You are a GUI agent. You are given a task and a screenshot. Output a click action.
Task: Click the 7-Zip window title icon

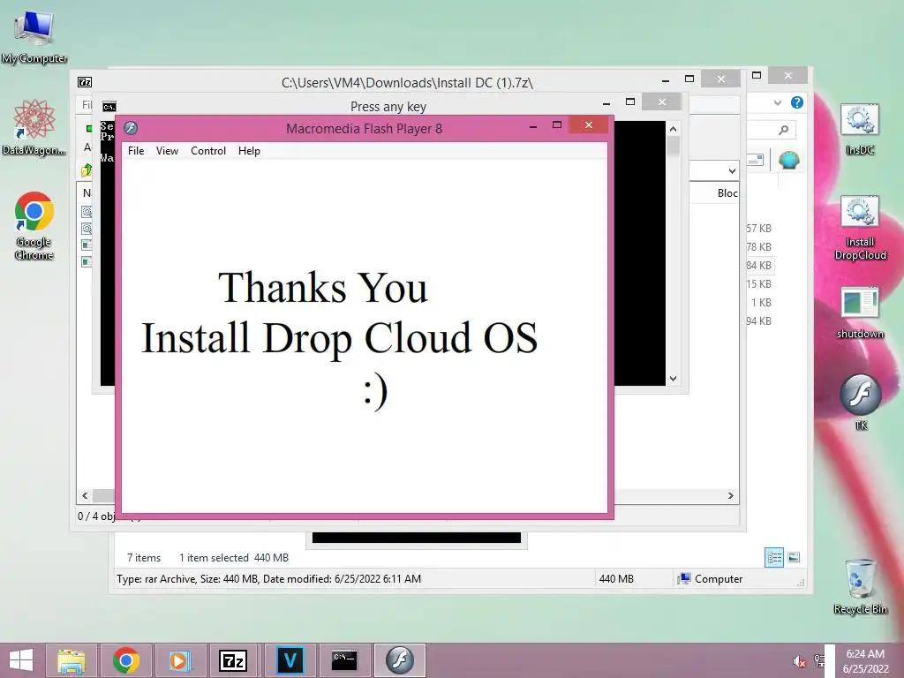coord(85,82)
